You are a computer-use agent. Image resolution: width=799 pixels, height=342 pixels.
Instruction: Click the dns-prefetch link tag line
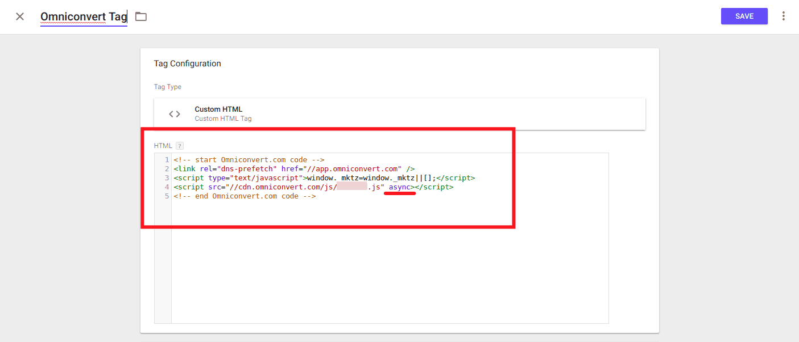tap(294, 169)
